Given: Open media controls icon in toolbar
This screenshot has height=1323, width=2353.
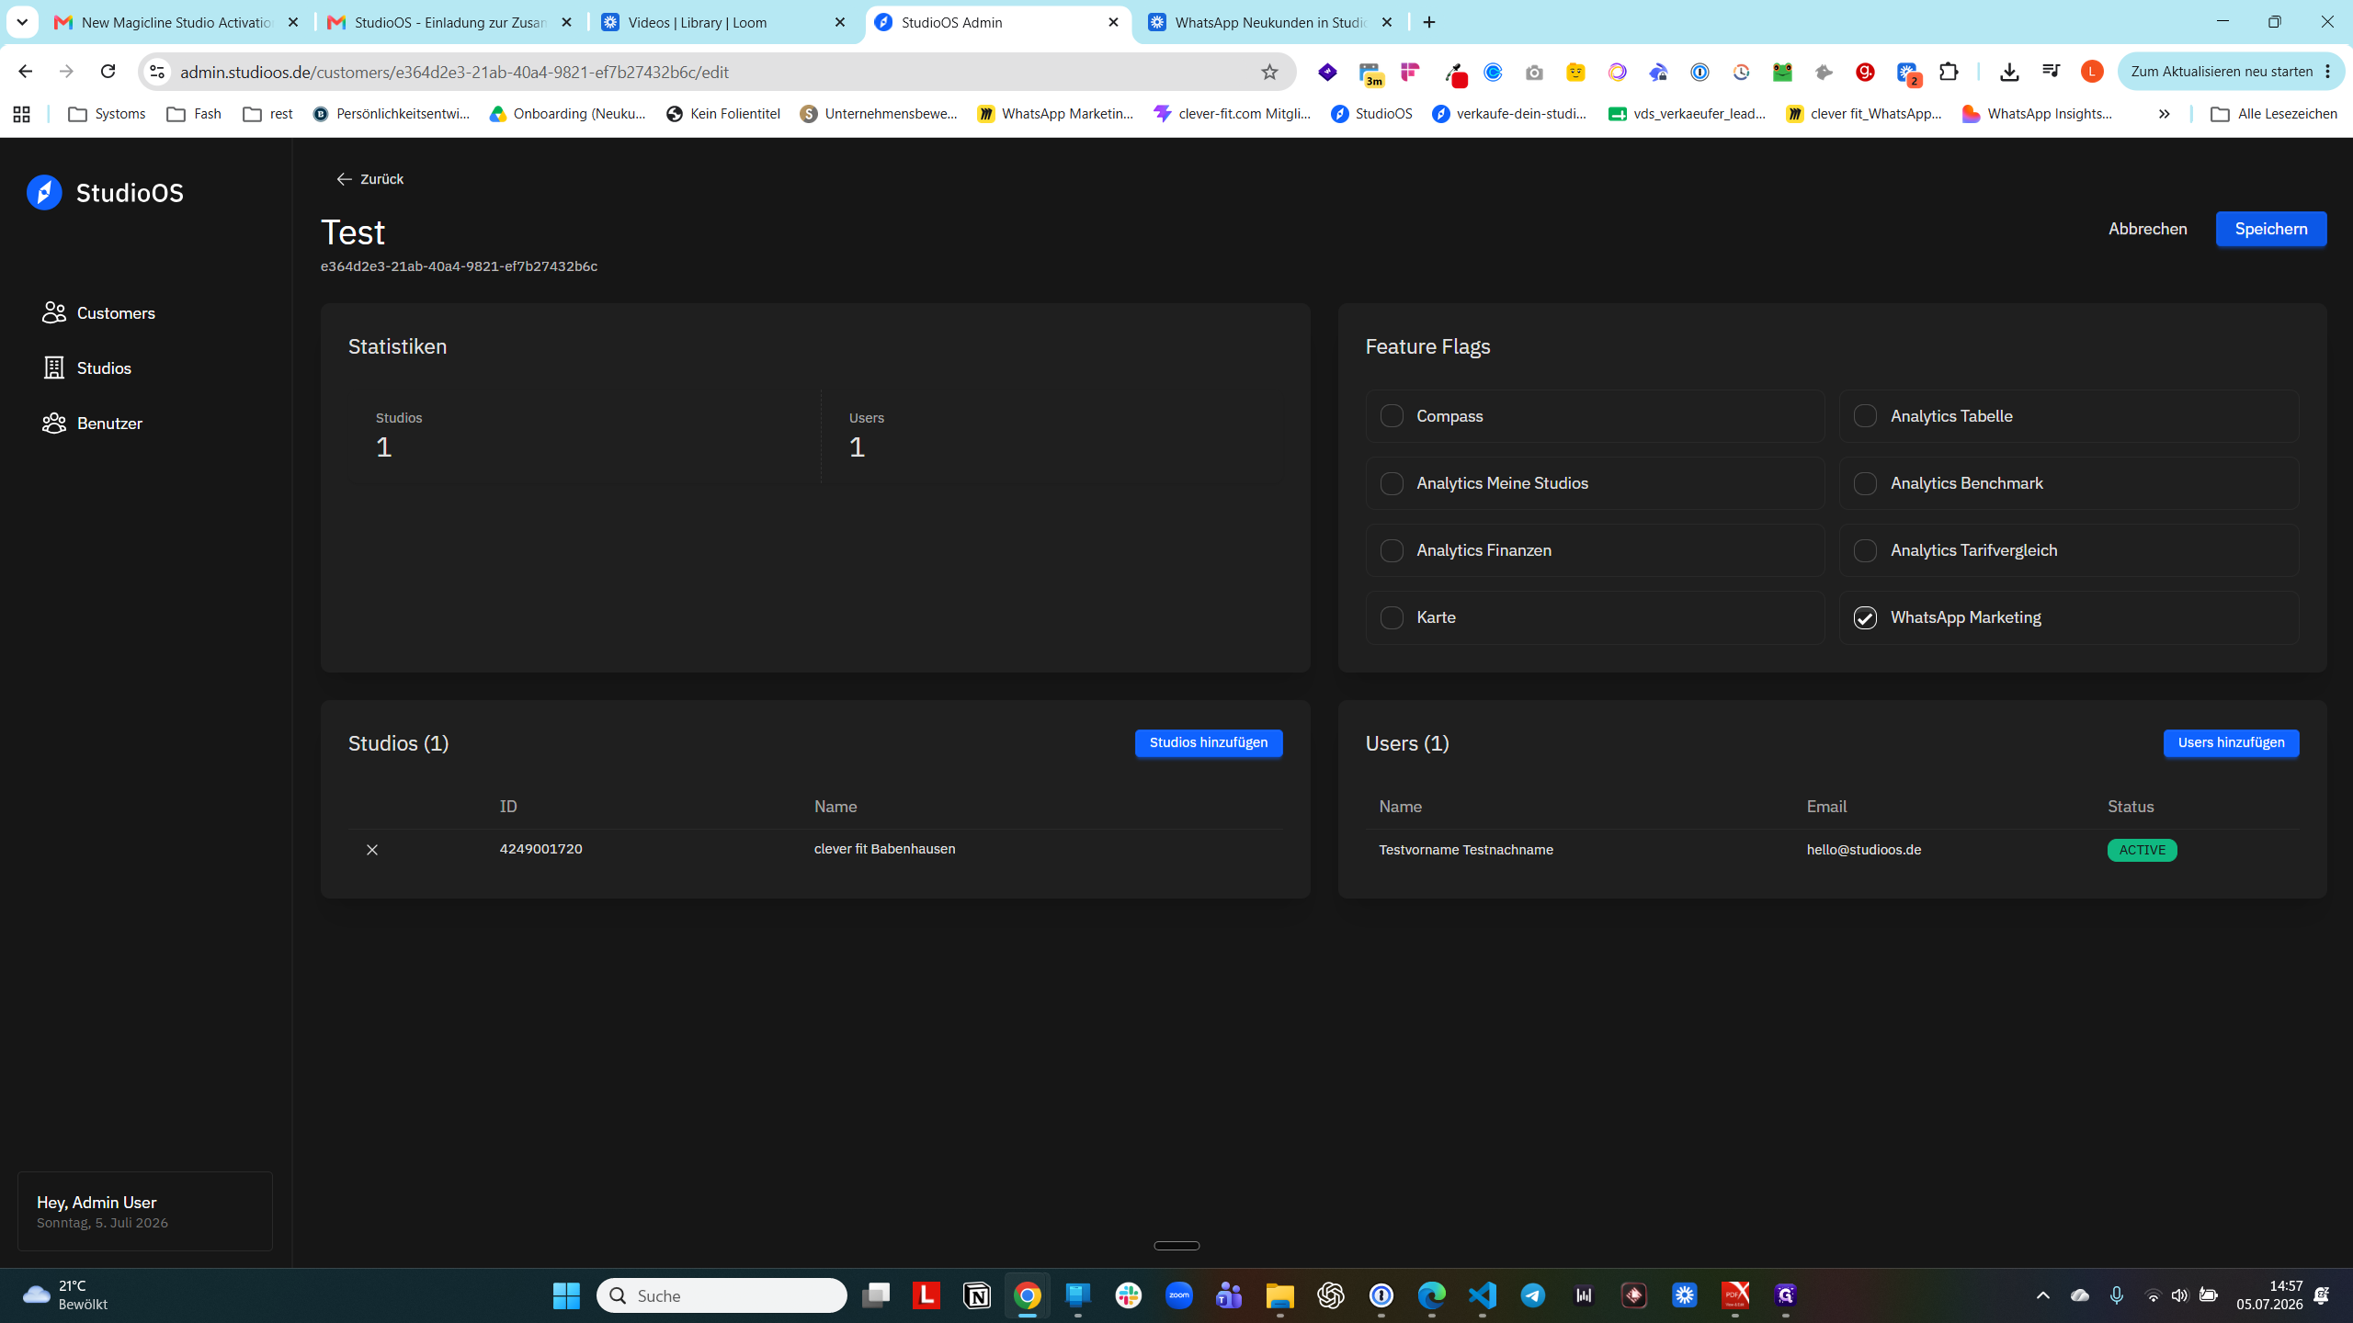Looking at the screenshot, I should [x=2051, y=72].
